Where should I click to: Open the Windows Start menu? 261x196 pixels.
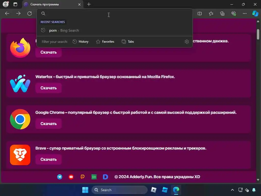pyautogui.click(x=85, y=190)
